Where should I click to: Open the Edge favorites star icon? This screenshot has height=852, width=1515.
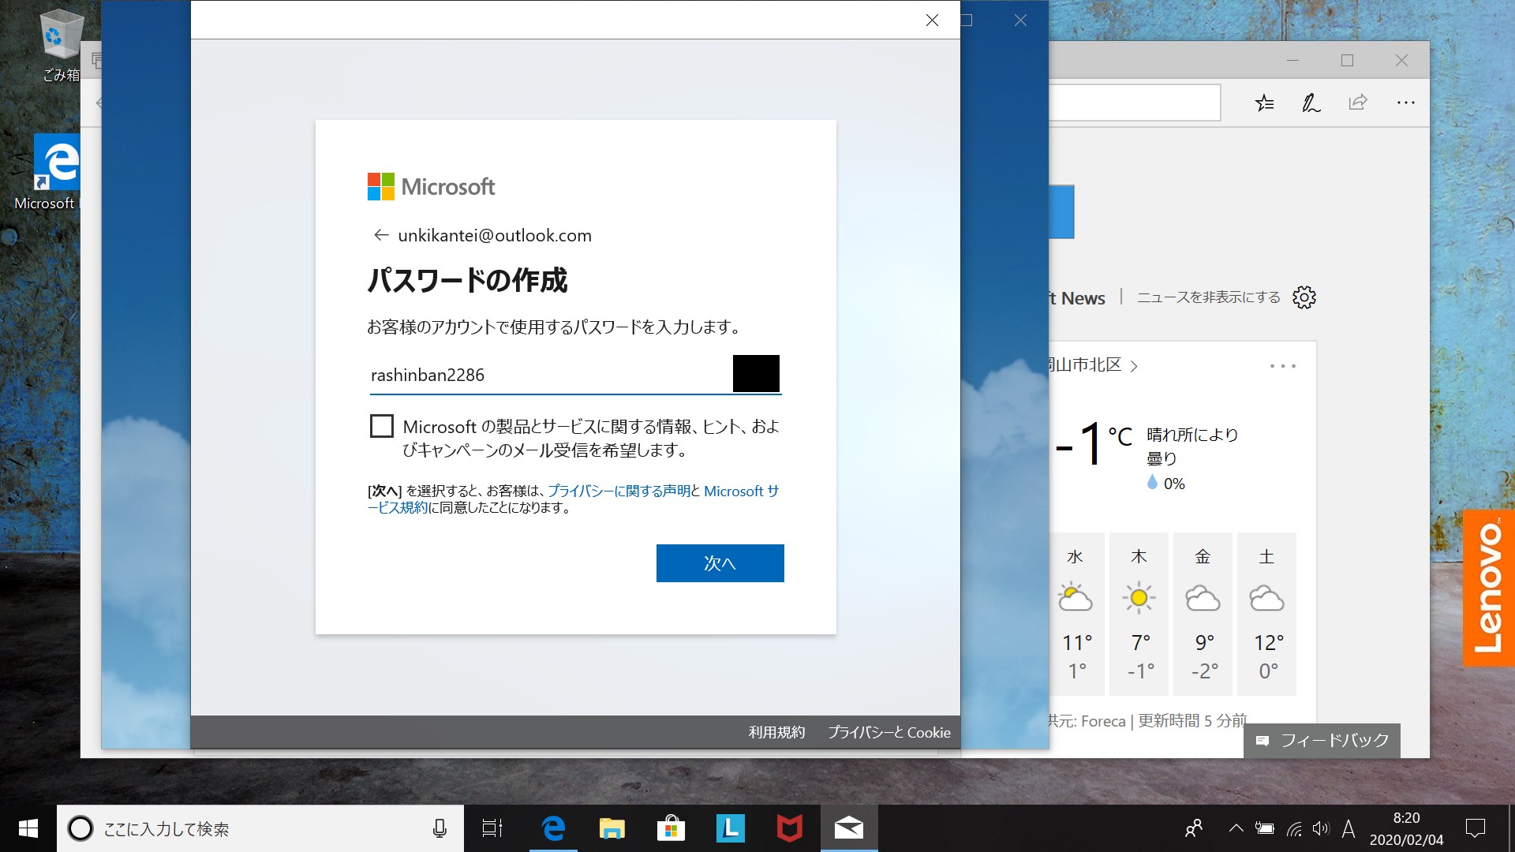[x=1265, y=103]
